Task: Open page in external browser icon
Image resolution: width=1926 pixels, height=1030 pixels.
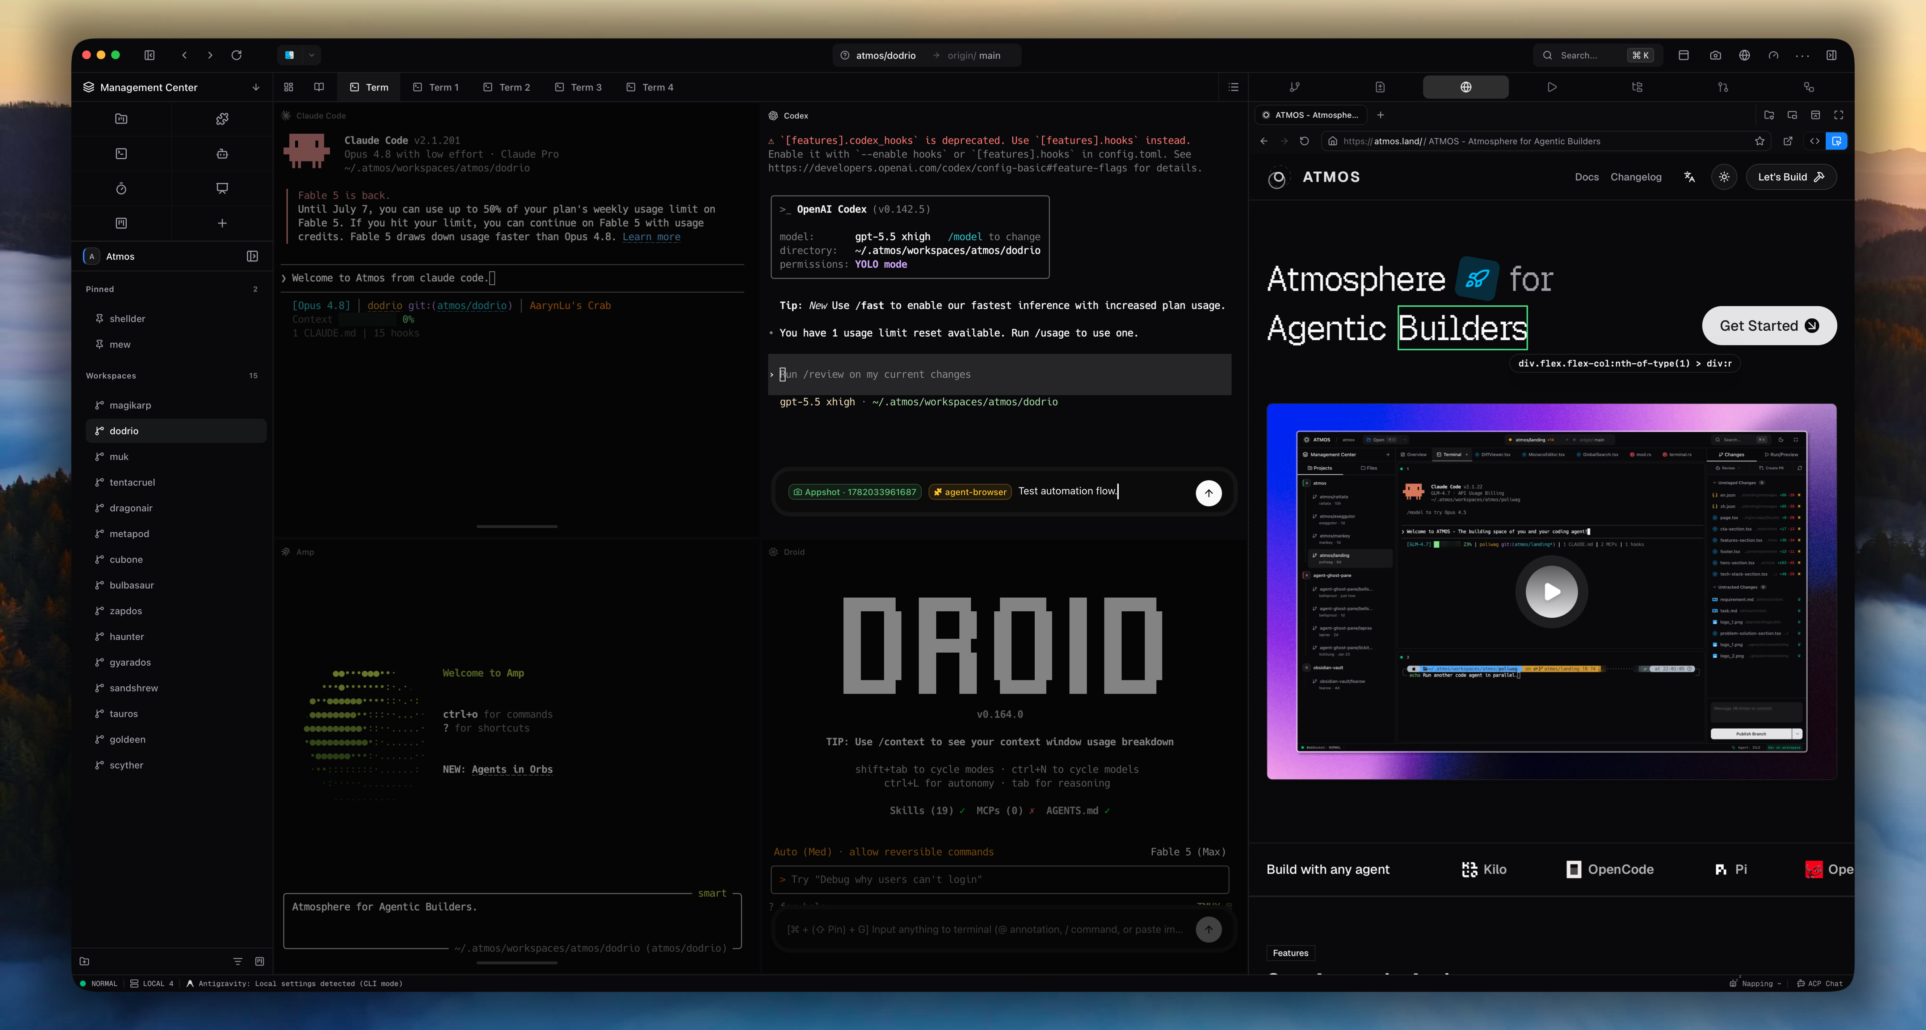Action: 1788,141
